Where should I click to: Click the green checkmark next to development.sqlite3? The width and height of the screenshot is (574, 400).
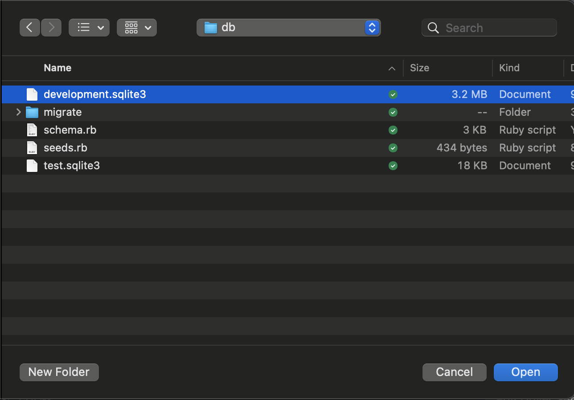[393, 94]
